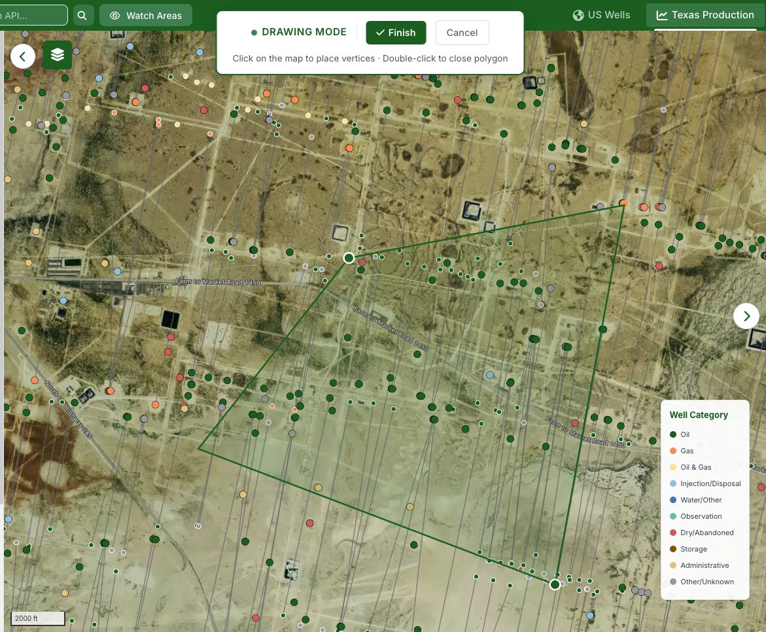Image resolution: width=766 pixels, height=632 pixels.
Task: Switch to US Wells tab
Action: point(601,15)
